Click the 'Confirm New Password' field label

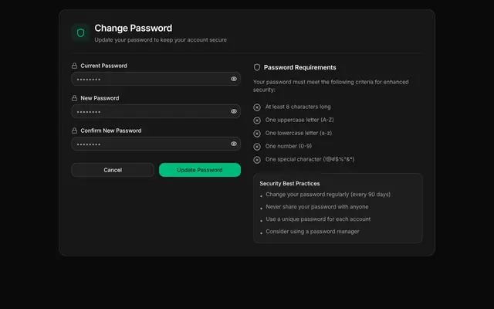tap(111, 131)
